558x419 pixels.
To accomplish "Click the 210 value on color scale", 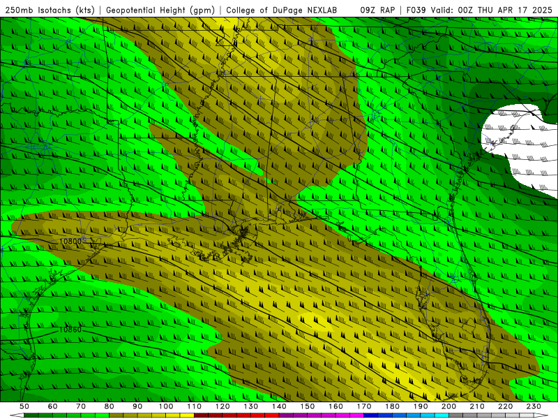I will 477,406.
